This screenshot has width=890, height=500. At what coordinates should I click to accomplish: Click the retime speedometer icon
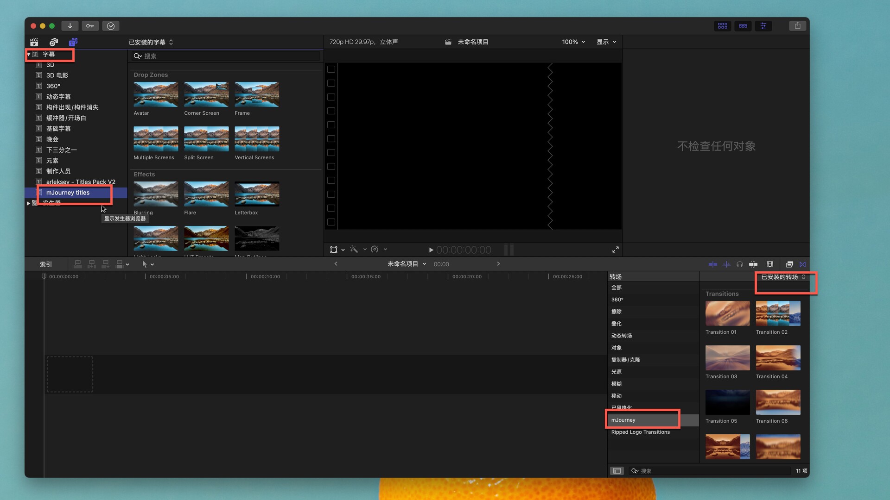(x=375, y=250)
